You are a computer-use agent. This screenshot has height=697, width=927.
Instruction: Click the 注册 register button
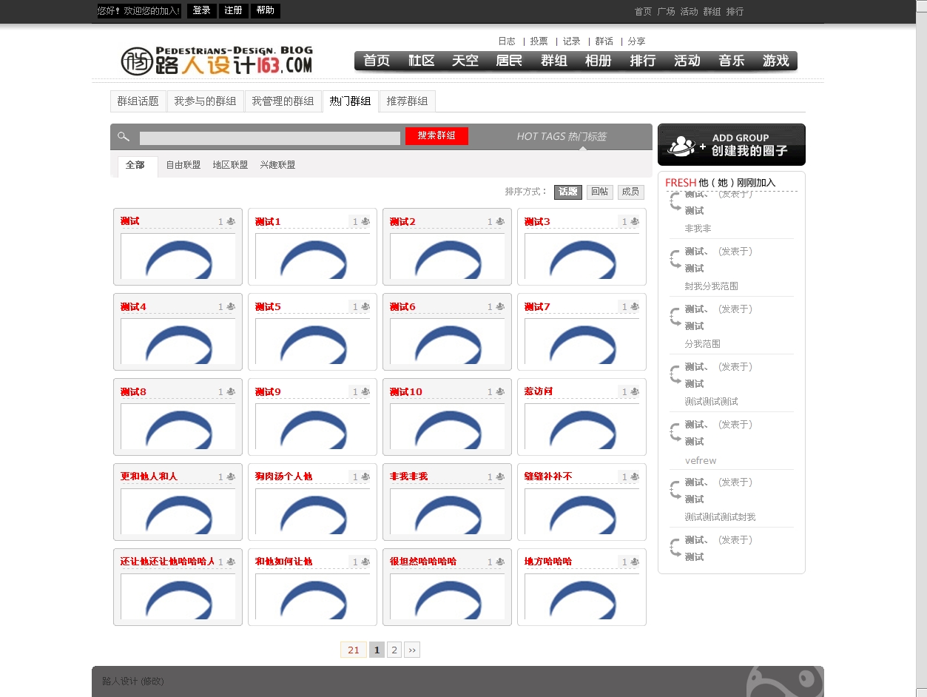(x=233, y=10)
